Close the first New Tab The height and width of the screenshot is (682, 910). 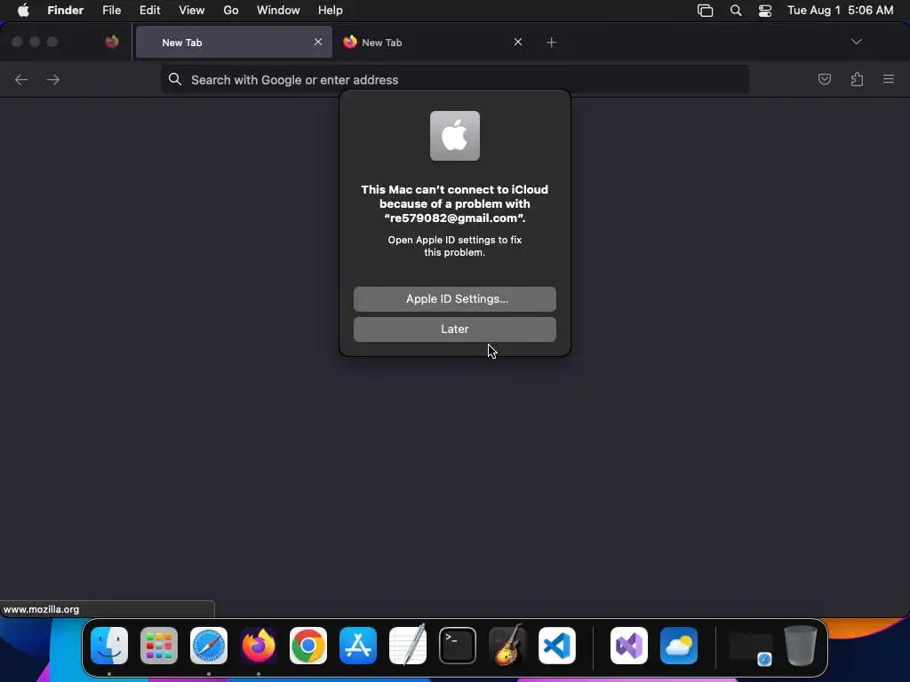pos(318,42)
